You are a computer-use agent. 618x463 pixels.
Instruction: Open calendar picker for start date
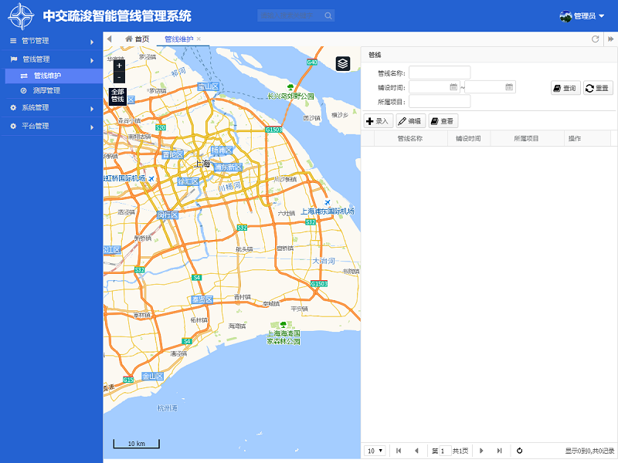(454, 87)
